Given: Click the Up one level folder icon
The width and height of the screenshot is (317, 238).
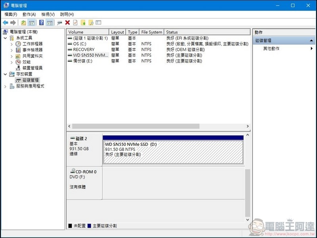Looking at the screenshot, I should tap(23, 23).
